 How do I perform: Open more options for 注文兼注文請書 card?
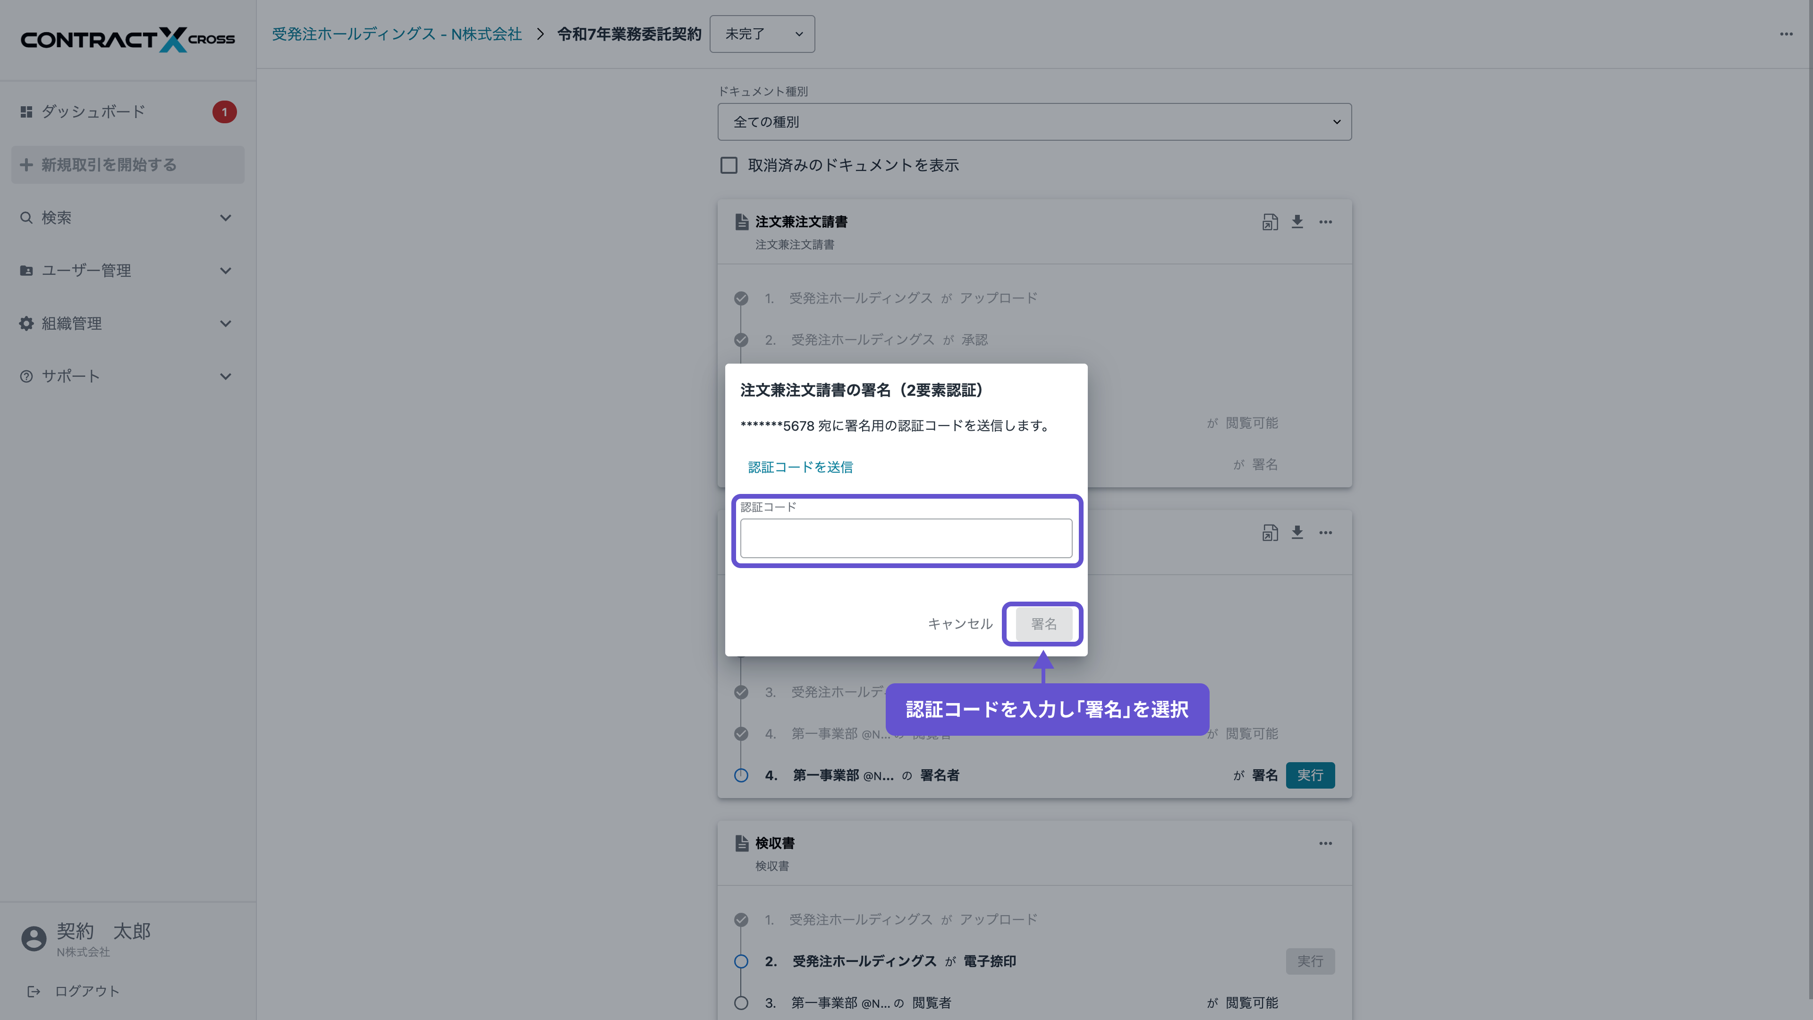1325,222
